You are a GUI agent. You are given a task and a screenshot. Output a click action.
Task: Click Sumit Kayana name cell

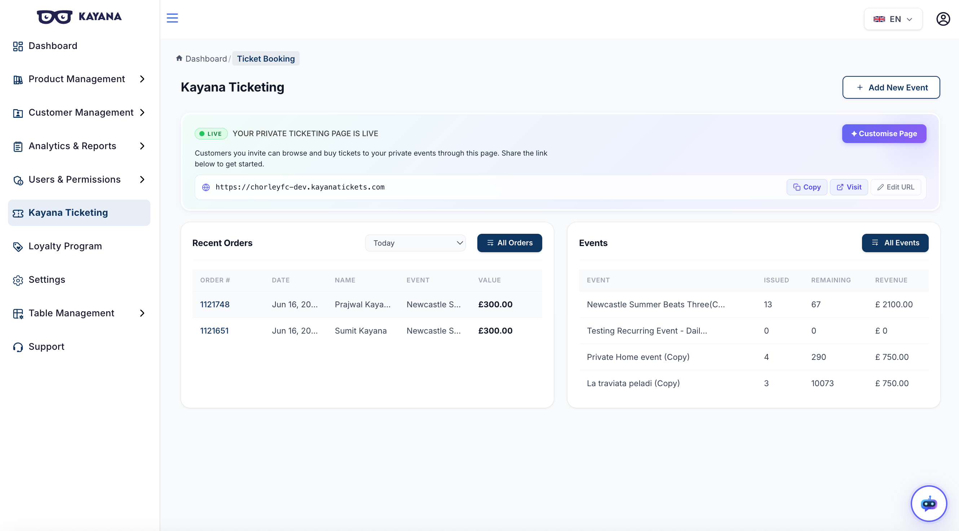point(361,331)
